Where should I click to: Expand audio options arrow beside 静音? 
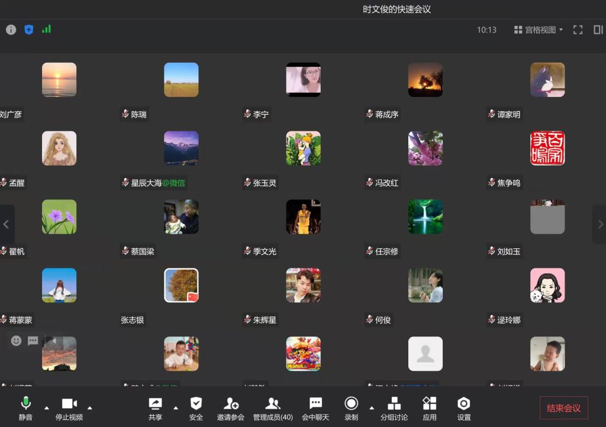[47, 407]
